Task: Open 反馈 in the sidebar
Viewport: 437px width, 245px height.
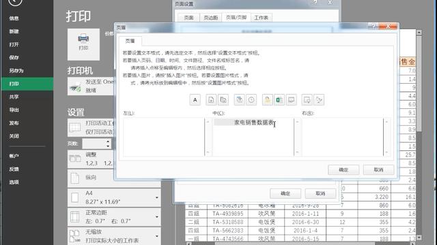Action: pyautogui.click(x=14, y=169)
